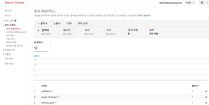The image size is (209, 105).
Task: Open 대시보드 in the sidebar
Action: pyautogui.click(x=8, y=11)
